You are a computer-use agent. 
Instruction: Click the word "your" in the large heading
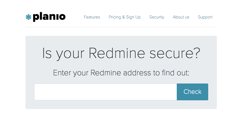tap(70, 55)
